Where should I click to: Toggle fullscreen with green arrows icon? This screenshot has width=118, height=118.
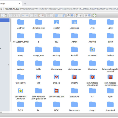[94, 15]
